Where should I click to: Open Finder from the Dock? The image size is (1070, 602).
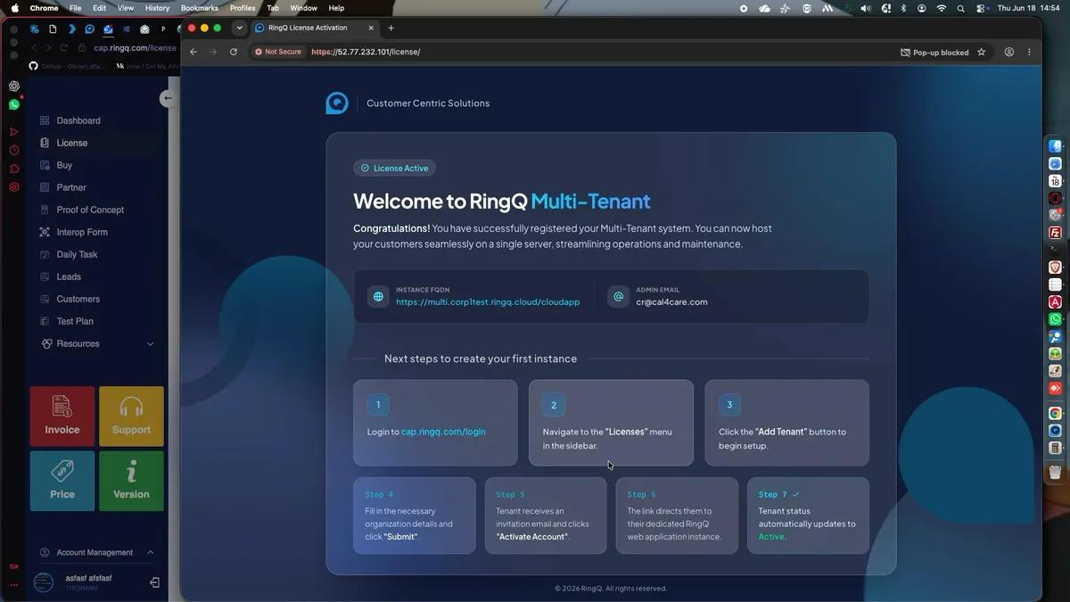1055,147
